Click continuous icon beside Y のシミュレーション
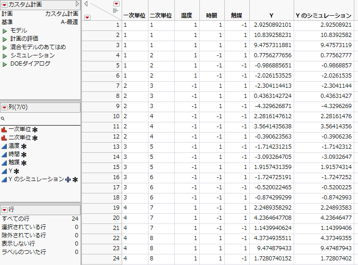The height and width of the screenshot is (265, 358). click(4, 180)
